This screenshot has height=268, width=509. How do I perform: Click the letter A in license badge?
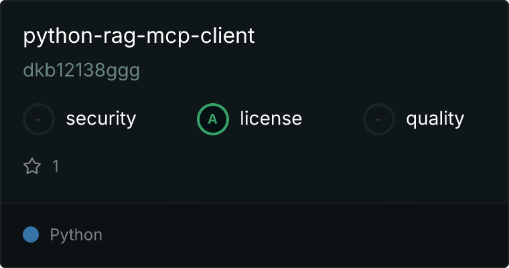[x=212, y=119]
